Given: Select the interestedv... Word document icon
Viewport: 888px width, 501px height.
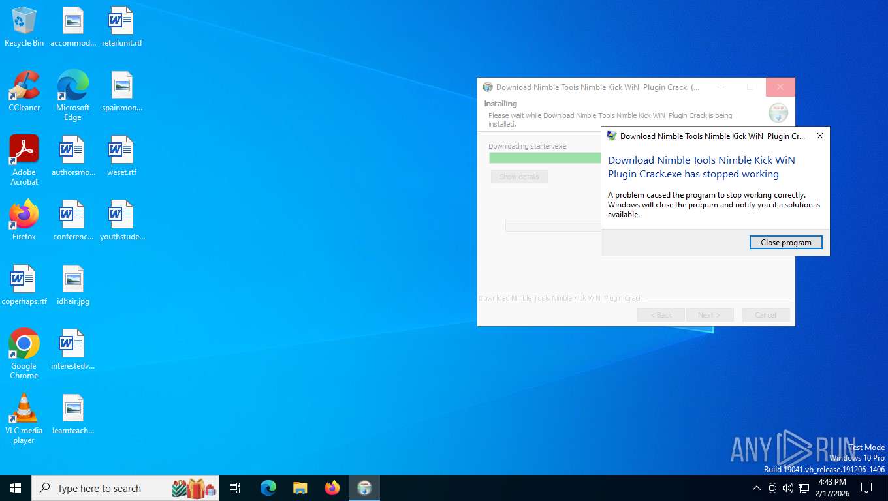Looking at the screenshot, I should (73, 350).
